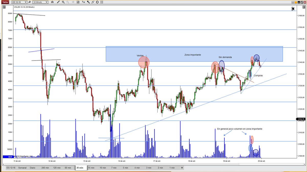Click the scroll-to-latest-bar arrow icon
The image size is (307, 172).
293,9
